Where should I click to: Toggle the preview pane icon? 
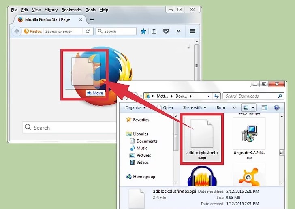265,108
